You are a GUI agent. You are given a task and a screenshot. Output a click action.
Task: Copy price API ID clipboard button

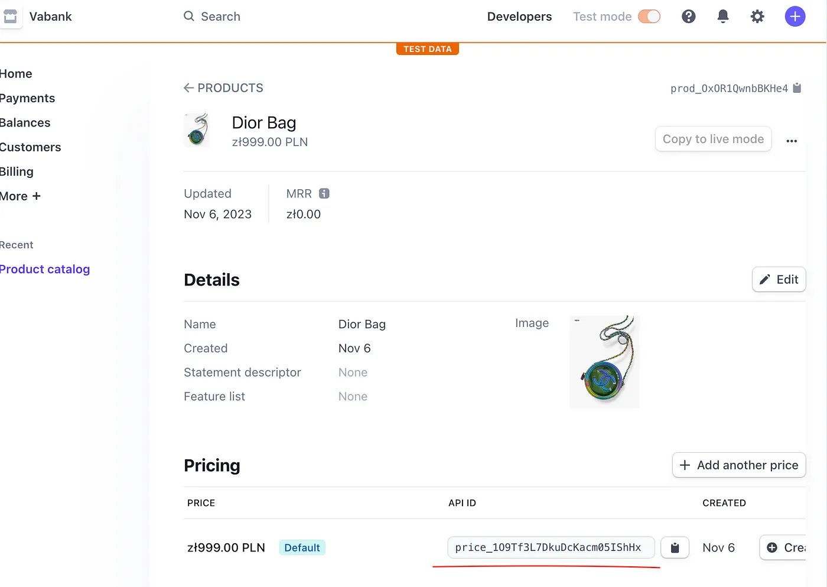coord(675,548)
